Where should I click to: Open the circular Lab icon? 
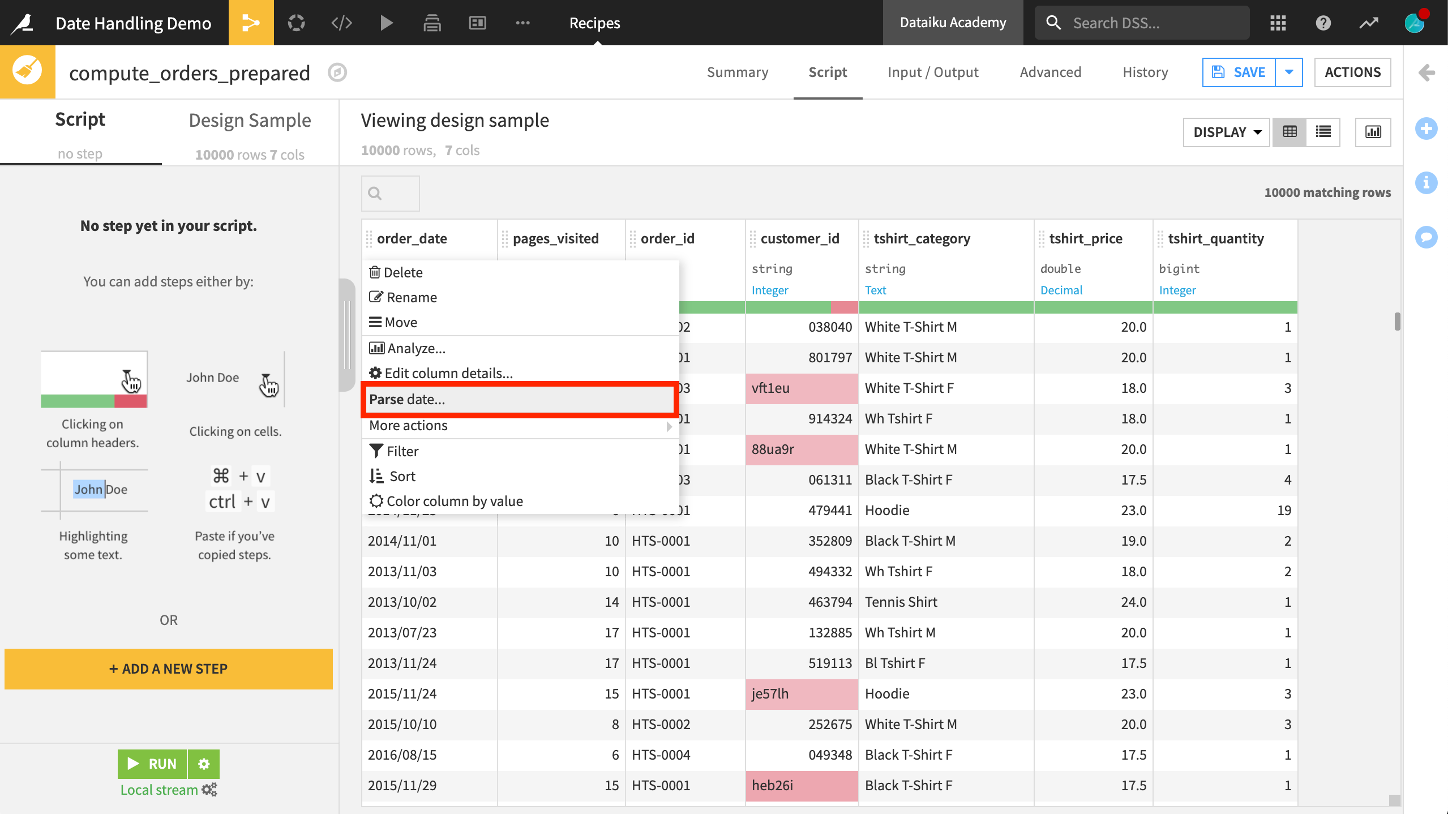click(296, 23)
